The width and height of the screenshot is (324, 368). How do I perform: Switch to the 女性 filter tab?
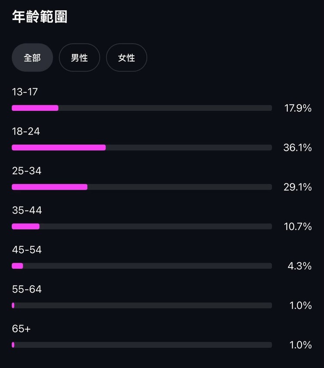(127, 58)
